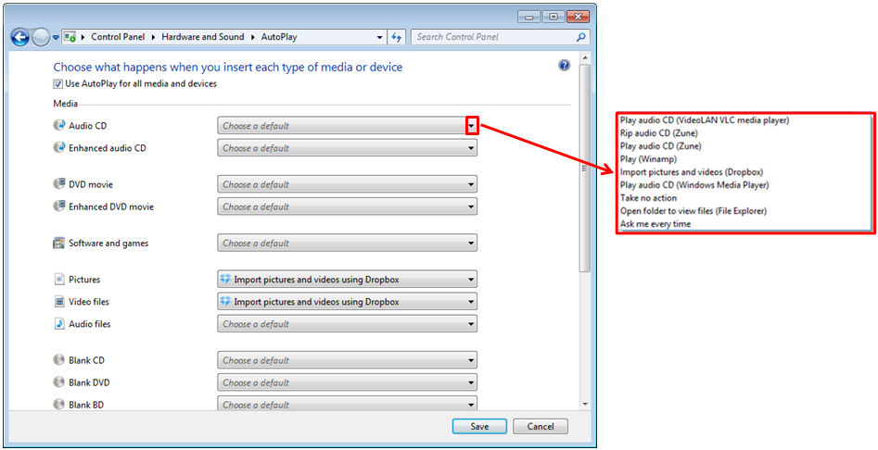
Task: Click AutoPlay in the breadcrumb path
Action: coord(279,37)
